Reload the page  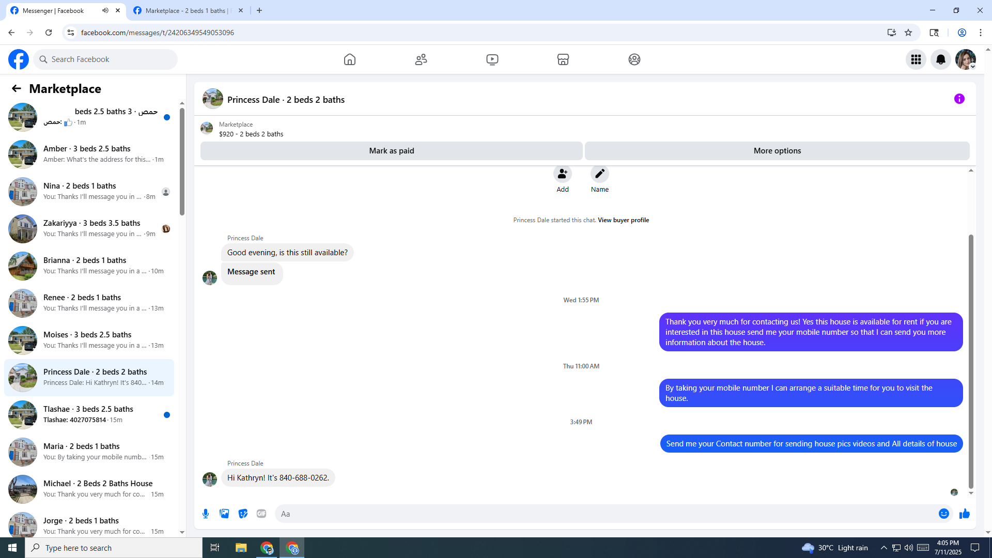pyautogui.click(x=49, y=33)
